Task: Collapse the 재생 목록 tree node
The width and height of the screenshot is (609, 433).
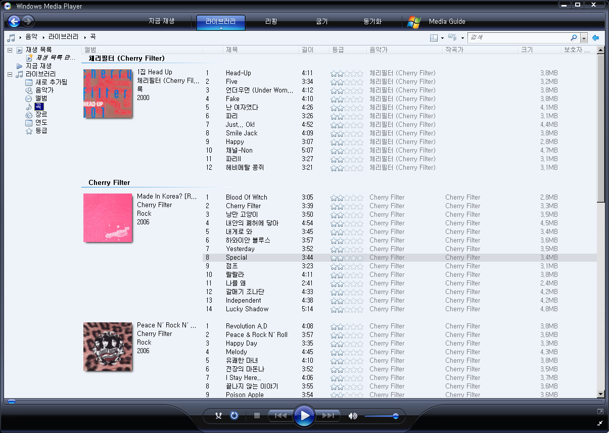Action: [10, 50]
